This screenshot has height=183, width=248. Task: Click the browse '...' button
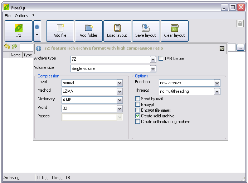click(x=240, y=47)
